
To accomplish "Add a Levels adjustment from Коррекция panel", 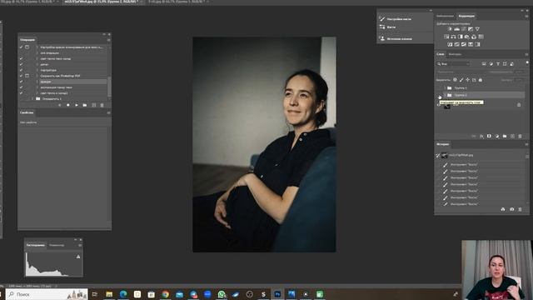I will tap(457, 29).
